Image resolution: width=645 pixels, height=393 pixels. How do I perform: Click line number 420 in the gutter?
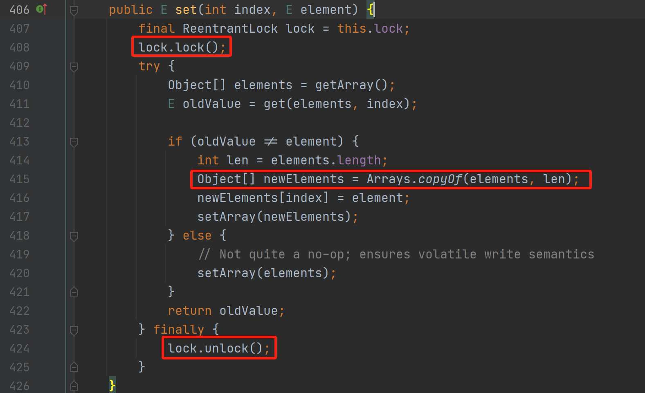20,273
